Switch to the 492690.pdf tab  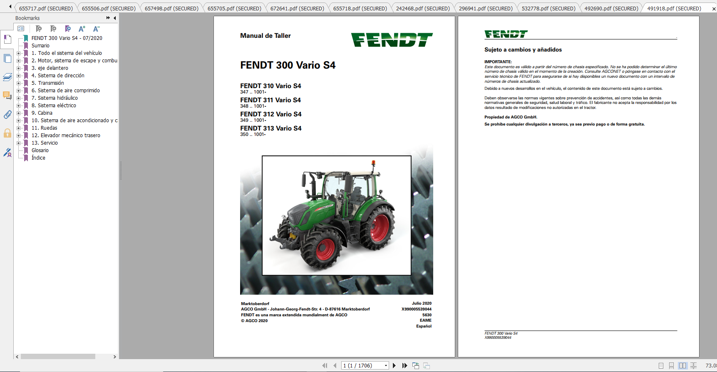pyautogui.click(x=611, y=8)
